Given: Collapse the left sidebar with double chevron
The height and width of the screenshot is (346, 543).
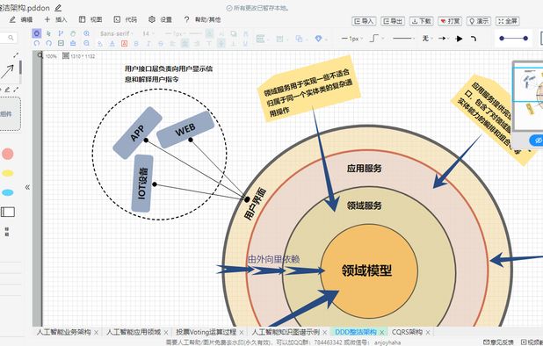Looking at the screenshot, I should click(x=28, y=188).
